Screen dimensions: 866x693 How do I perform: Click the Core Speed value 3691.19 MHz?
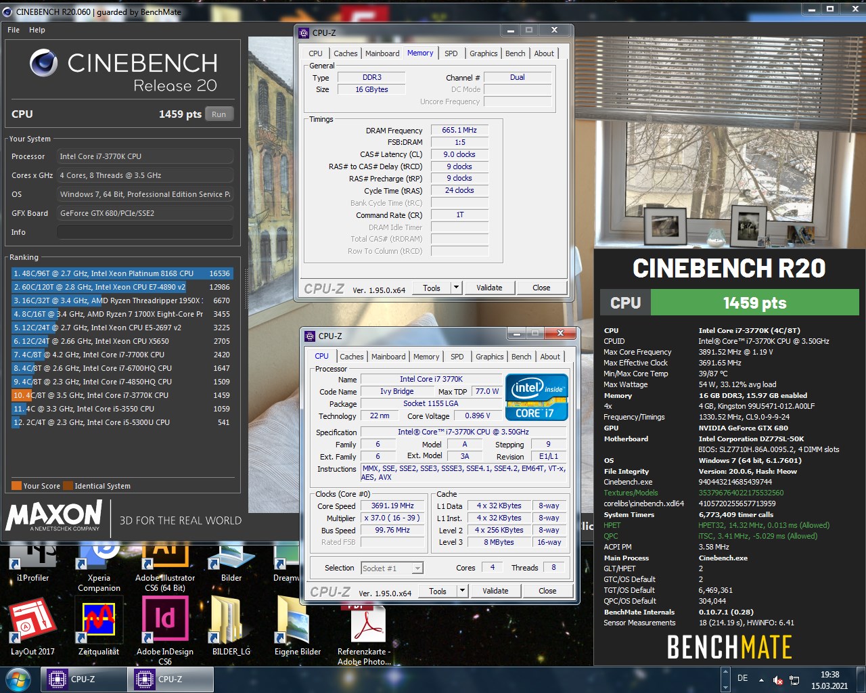click(392, 506)
